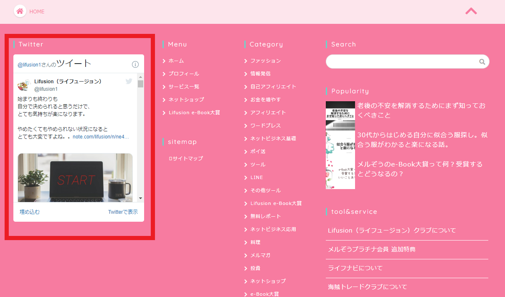Screen dimensions: 505x297
Task: Open ネットショップ in Menu column
Action: pyautogui.click(x=186, y=100)
